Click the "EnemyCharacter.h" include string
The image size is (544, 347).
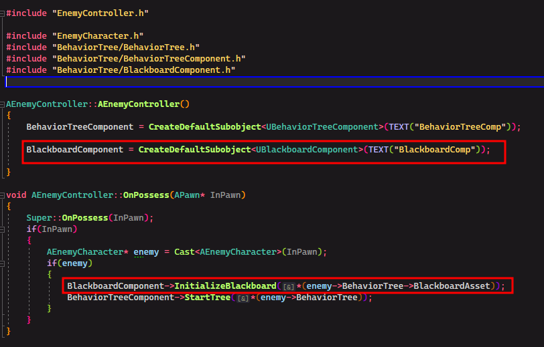click(98, 36)
